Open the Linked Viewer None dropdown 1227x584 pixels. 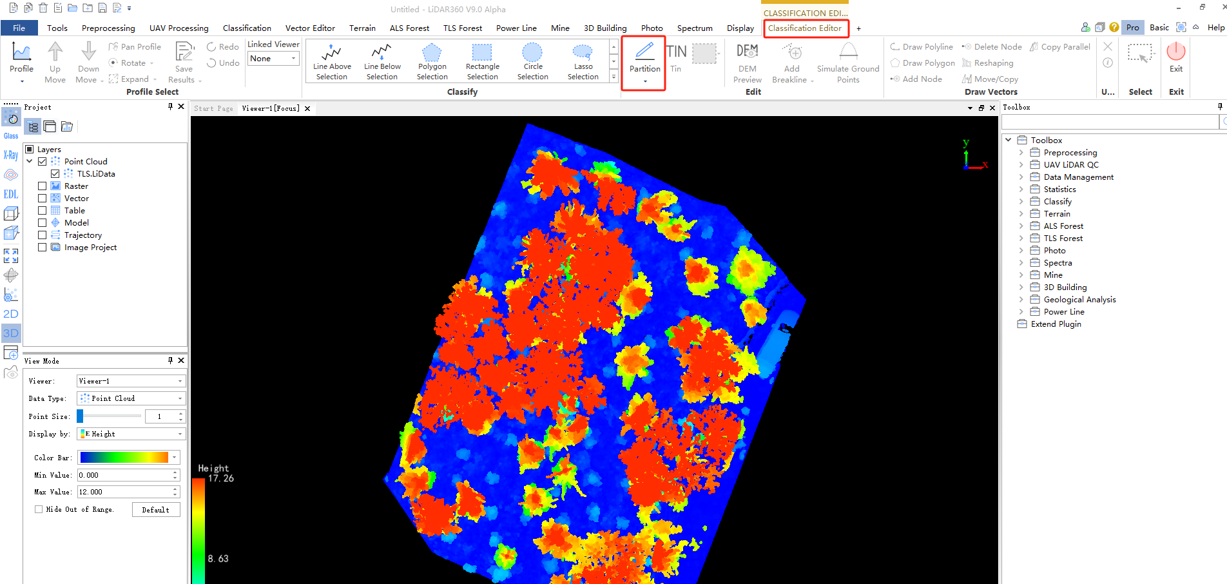coord(274,59)
